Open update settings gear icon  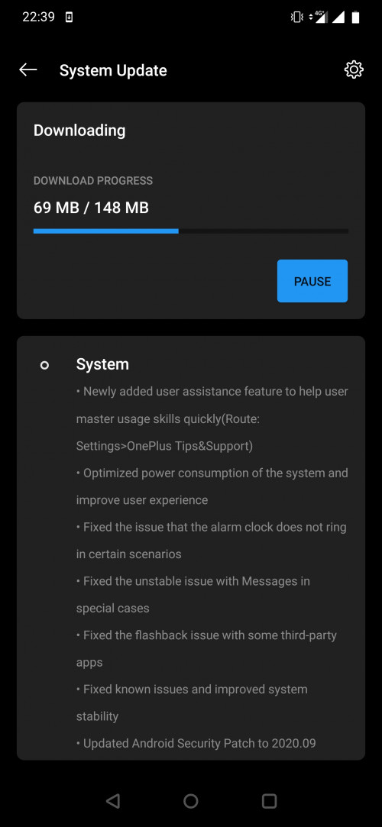(354, 69)
